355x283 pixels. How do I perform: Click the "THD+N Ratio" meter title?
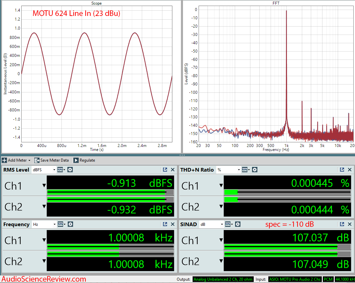tap(197, 170)
